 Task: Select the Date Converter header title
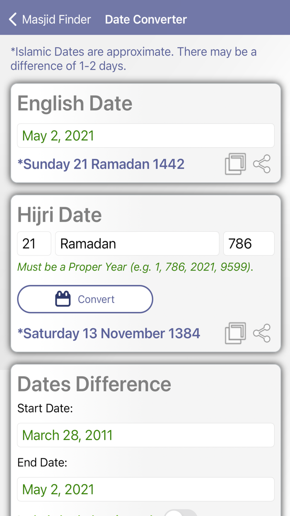point(146,19)
